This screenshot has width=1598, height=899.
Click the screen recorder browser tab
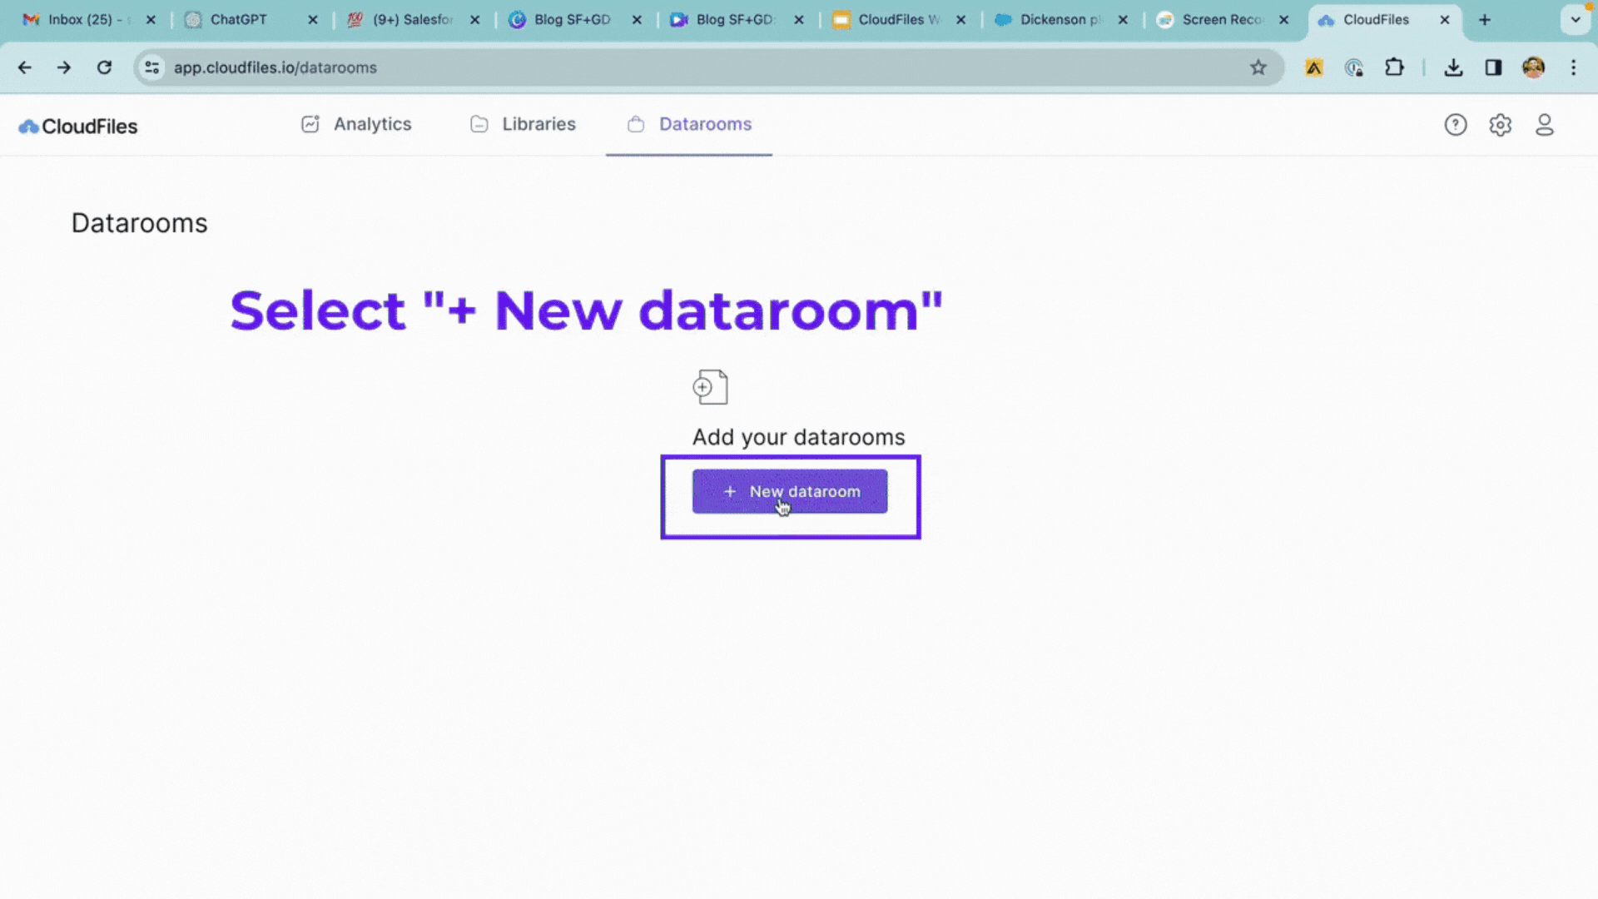[1222, 20]
